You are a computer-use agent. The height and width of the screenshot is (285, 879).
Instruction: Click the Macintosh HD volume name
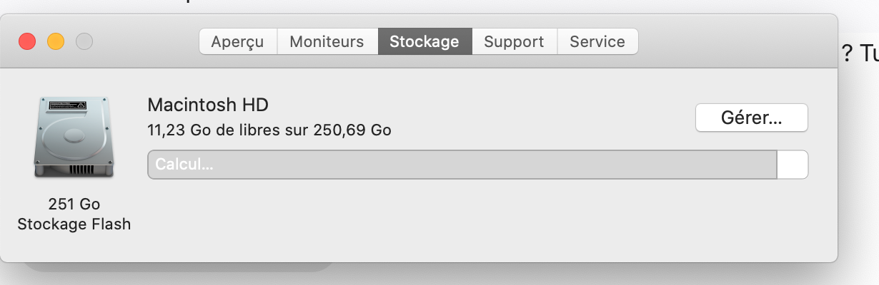[x=207, y=105]
